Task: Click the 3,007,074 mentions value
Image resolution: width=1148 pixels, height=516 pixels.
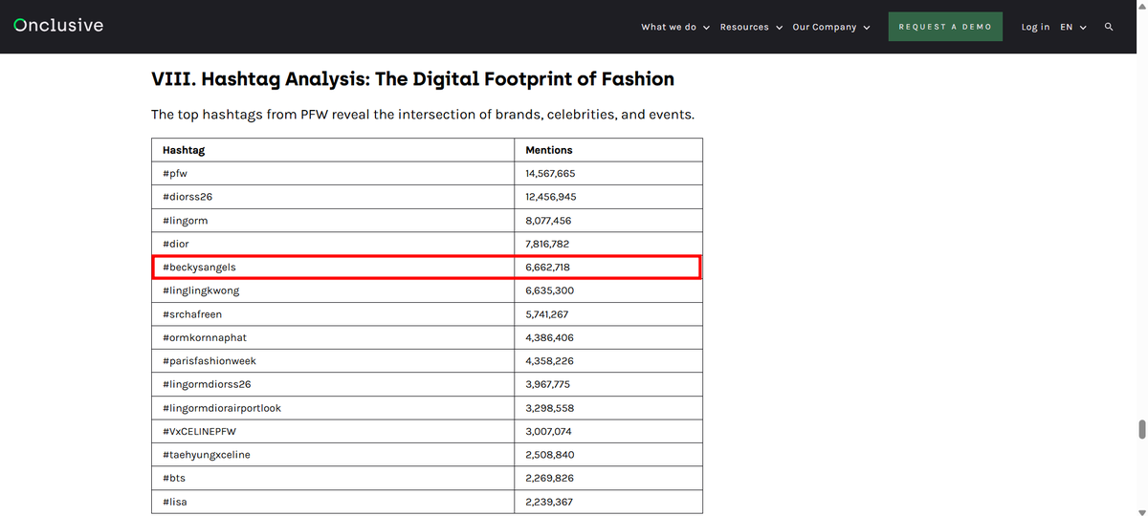Action: (x=548, y=431)
